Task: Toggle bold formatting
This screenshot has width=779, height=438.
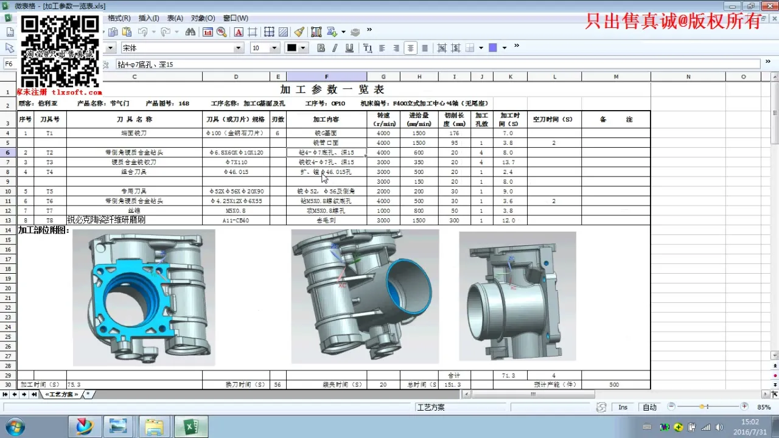Action: [x=321, y=48]
